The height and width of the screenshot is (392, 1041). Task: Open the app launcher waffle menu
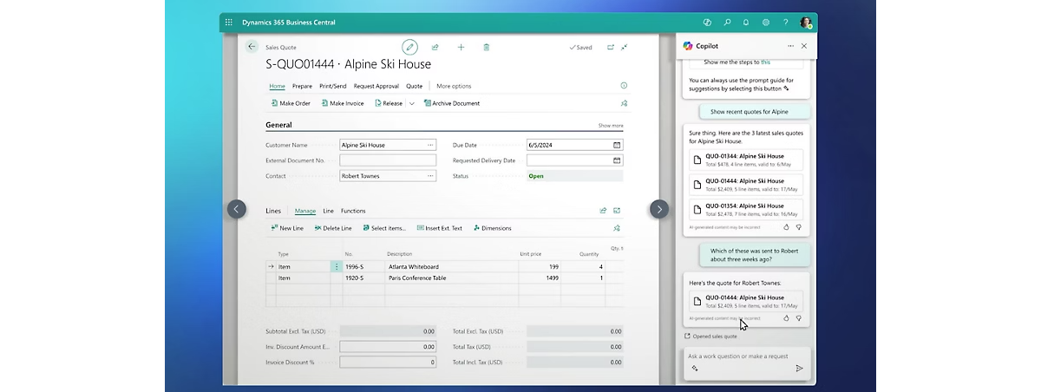coord(228,23)
